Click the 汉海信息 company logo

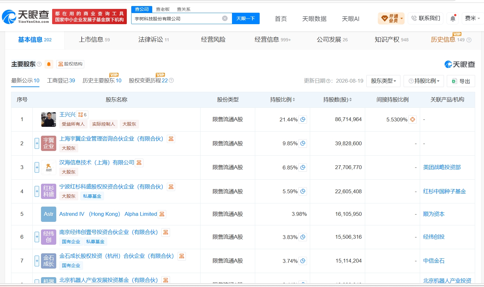49,167
